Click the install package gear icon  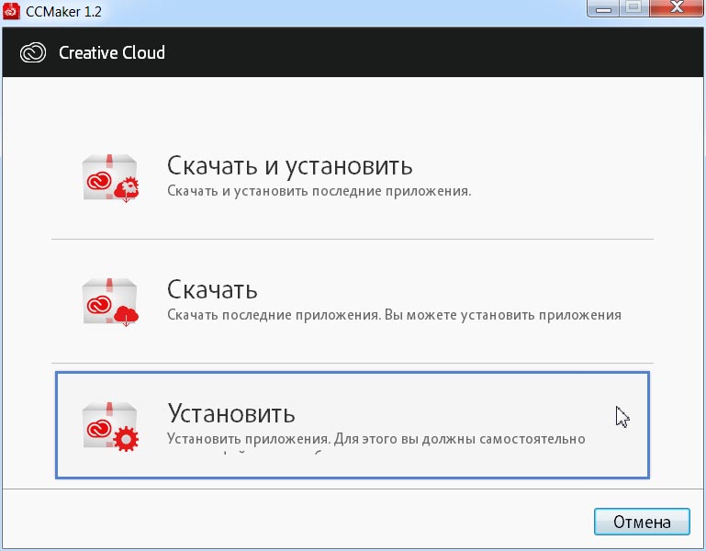[x=111, y=426]
